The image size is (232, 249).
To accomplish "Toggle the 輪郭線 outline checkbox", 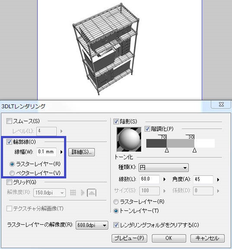I will (9, 142).
